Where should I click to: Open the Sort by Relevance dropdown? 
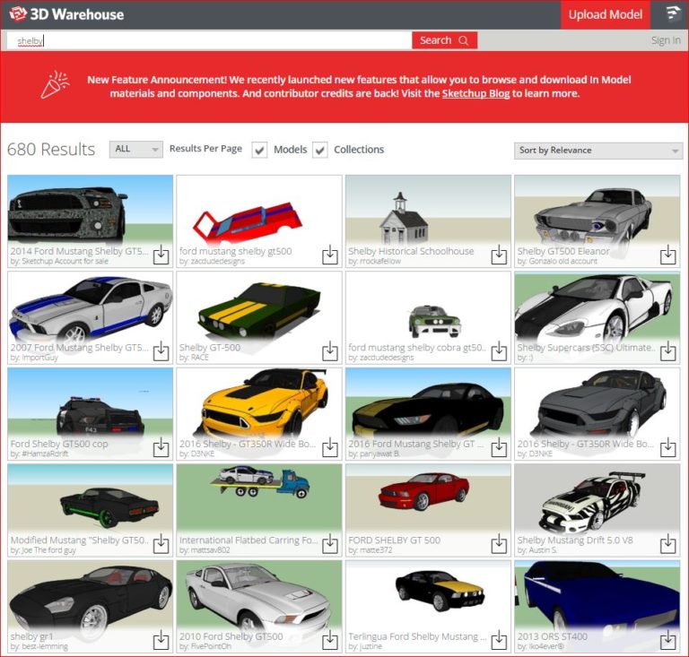coord(598,151)
